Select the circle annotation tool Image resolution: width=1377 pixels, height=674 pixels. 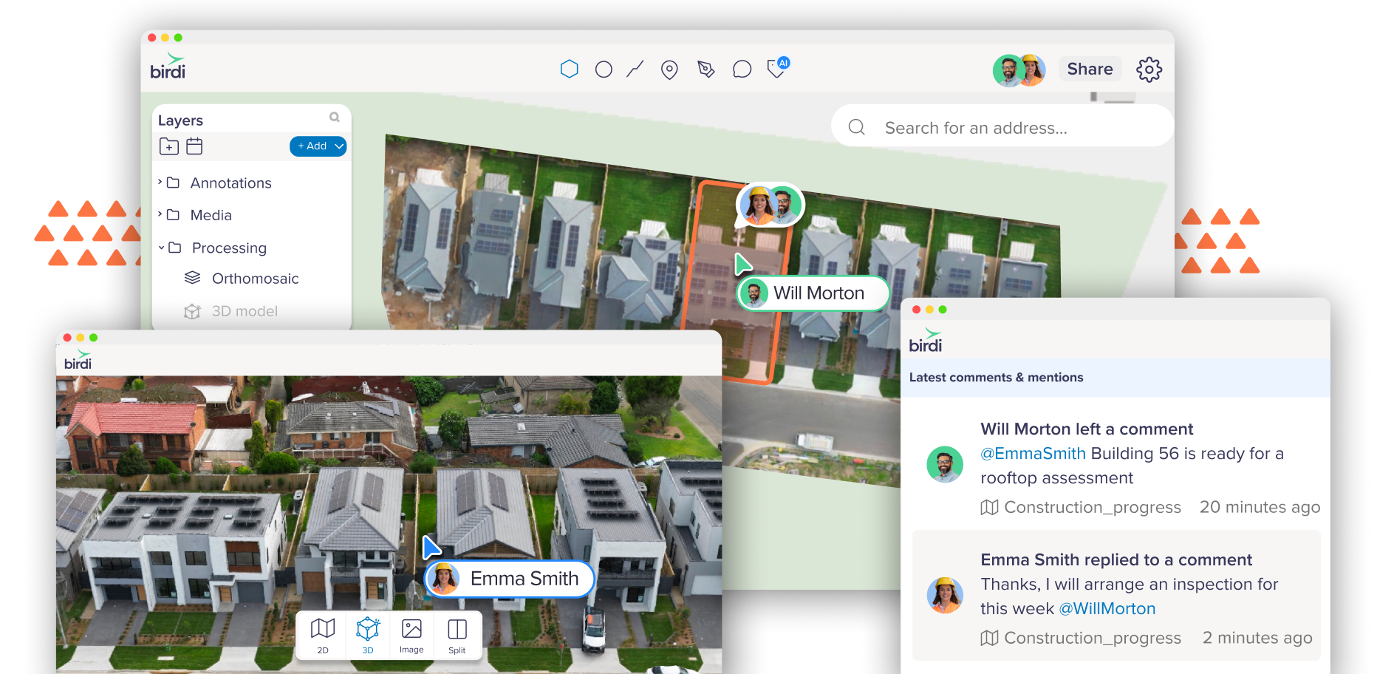pyautogui.click(x=604, y=69)
